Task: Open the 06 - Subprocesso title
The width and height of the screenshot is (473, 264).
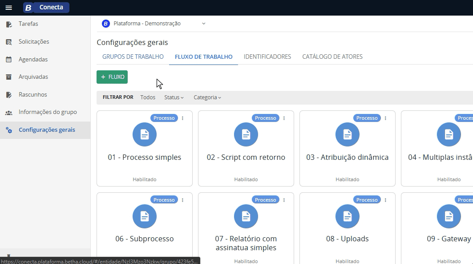Action: [x=145, y=239]
